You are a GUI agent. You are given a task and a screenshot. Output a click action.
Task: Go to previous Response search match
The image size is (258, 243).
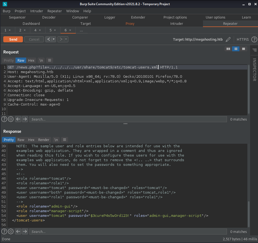[x=18, y=232]
